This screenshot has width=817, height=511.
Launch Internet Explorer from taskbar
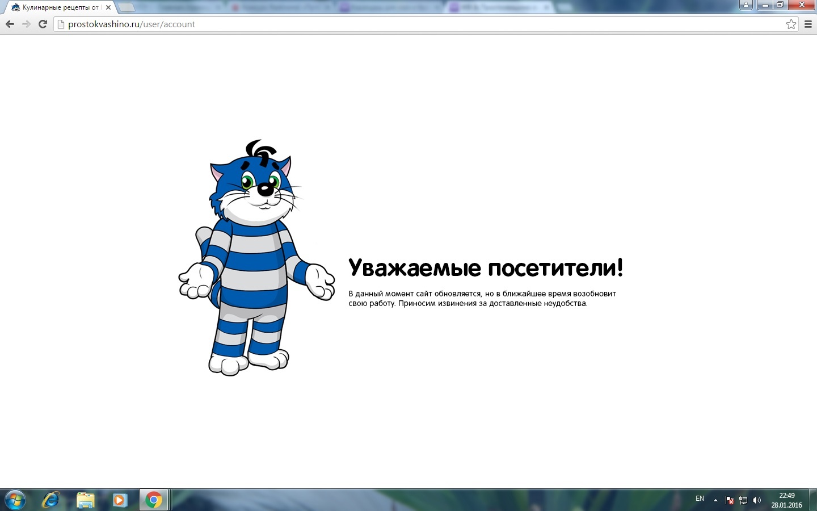(x=51, y=500)
